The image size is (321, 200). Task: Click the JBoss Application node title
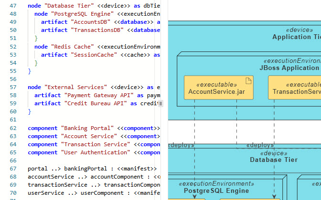click(290, 68)
